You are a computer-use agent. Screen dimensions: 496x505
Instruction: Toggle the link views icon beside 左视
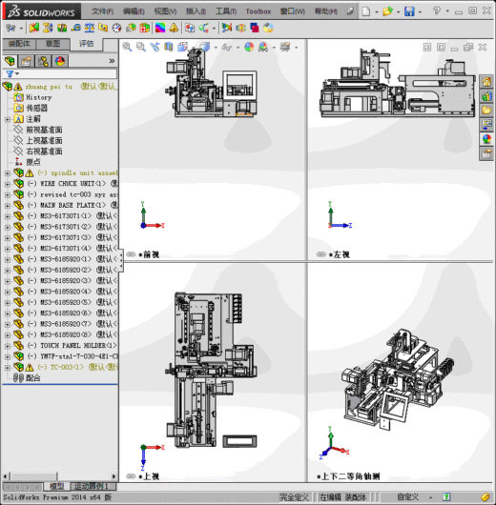[320, 254]
